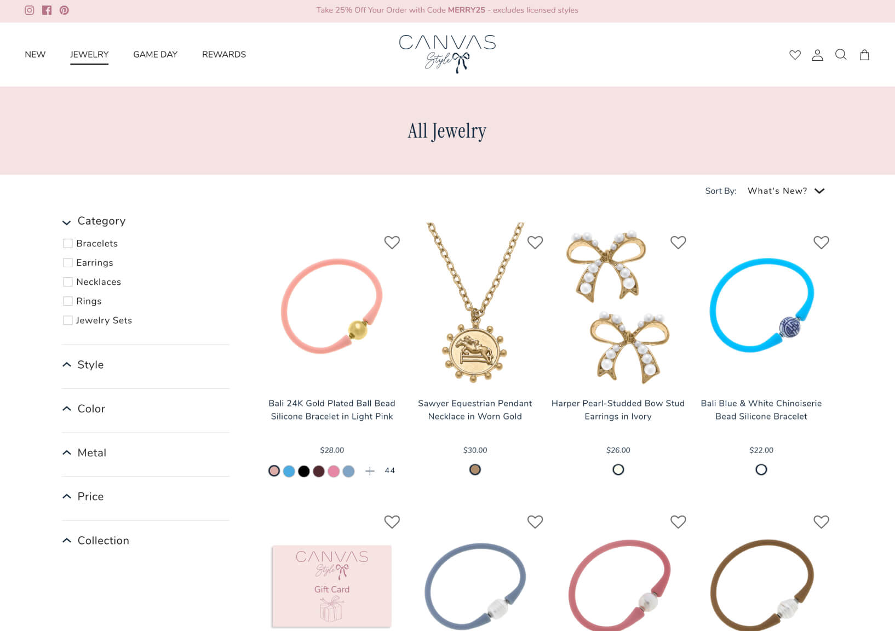Open the wishlist heart in the header
895x631 pixels.
[x=795, y=55]
